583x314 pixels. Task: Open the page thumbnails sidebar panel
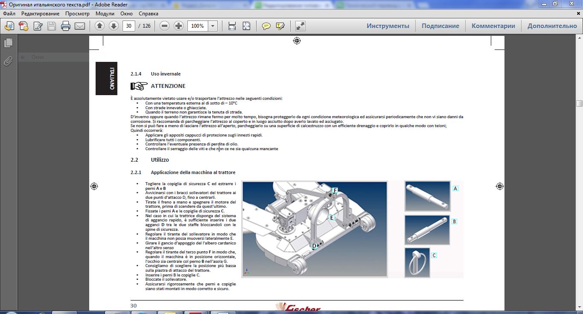pyautogui.click(x=8, y=43)
